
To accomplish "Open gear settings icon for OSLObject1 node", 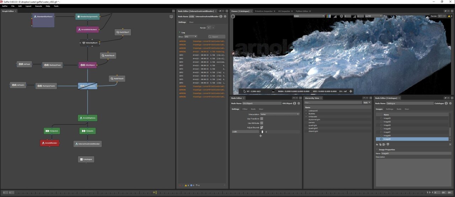I will click(x=299, y=103).
